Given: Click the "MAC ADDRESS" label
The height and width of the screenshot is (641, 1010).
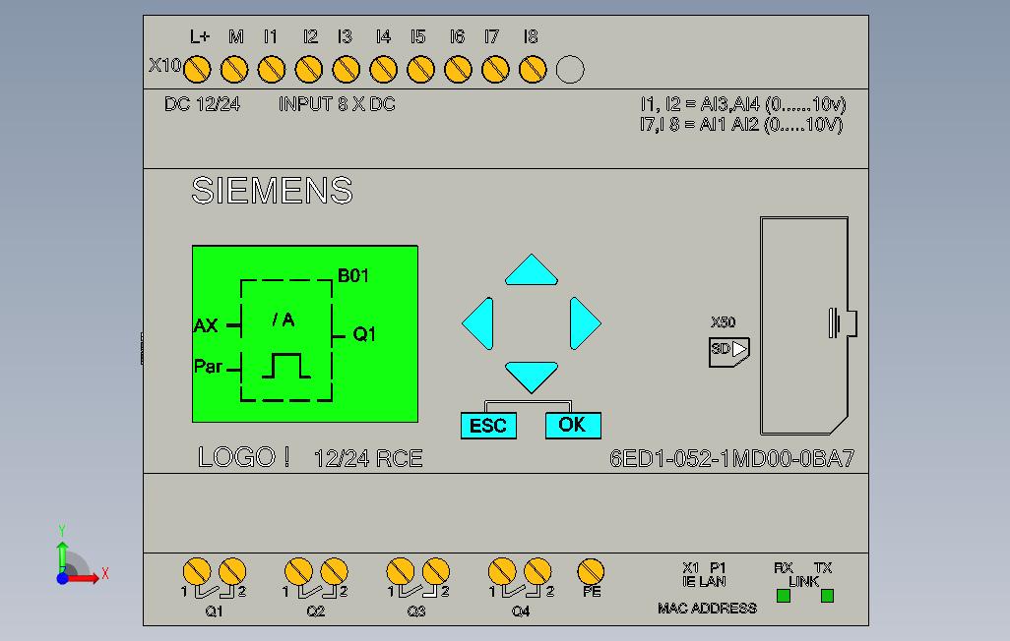Looking at the screenshot, I should (x=707, y=609).
